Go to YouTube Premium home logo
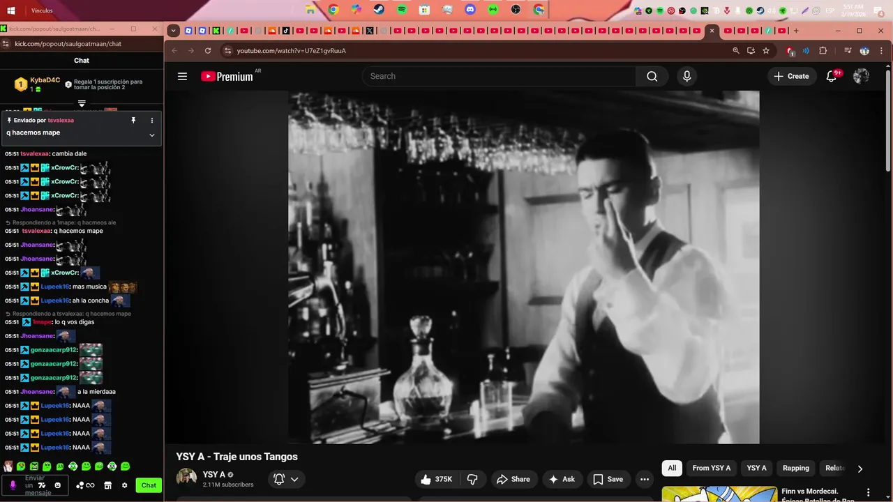The width and height of the screenshot is (893, 502). point(227,76)
